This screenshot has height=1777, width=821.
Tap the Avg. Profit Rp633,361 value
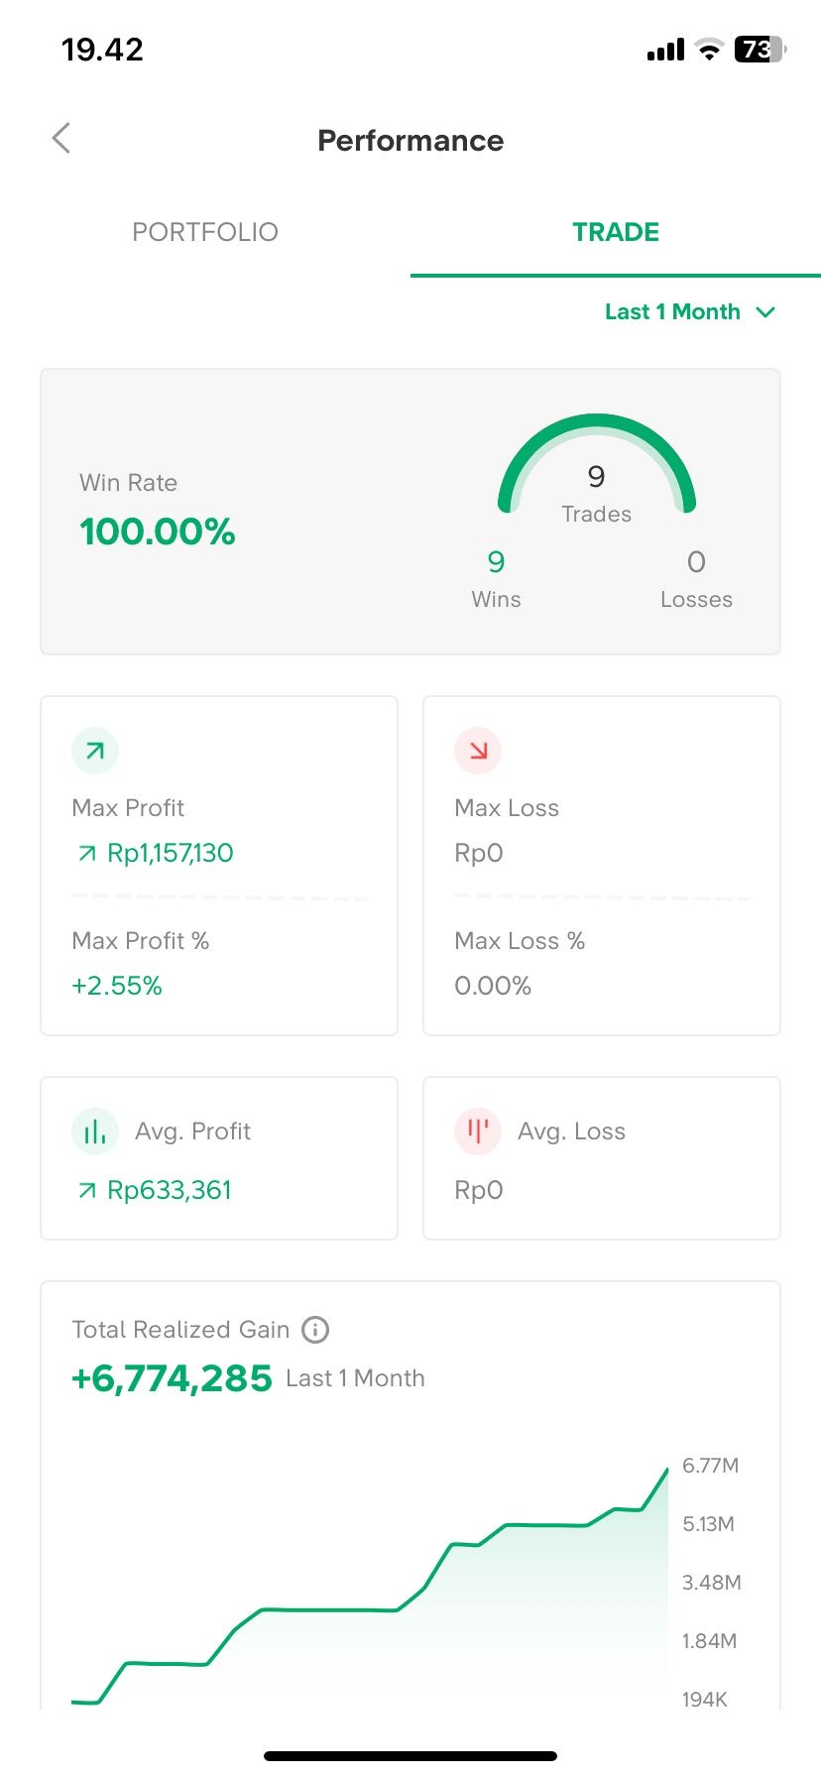tap(169, 1190)
